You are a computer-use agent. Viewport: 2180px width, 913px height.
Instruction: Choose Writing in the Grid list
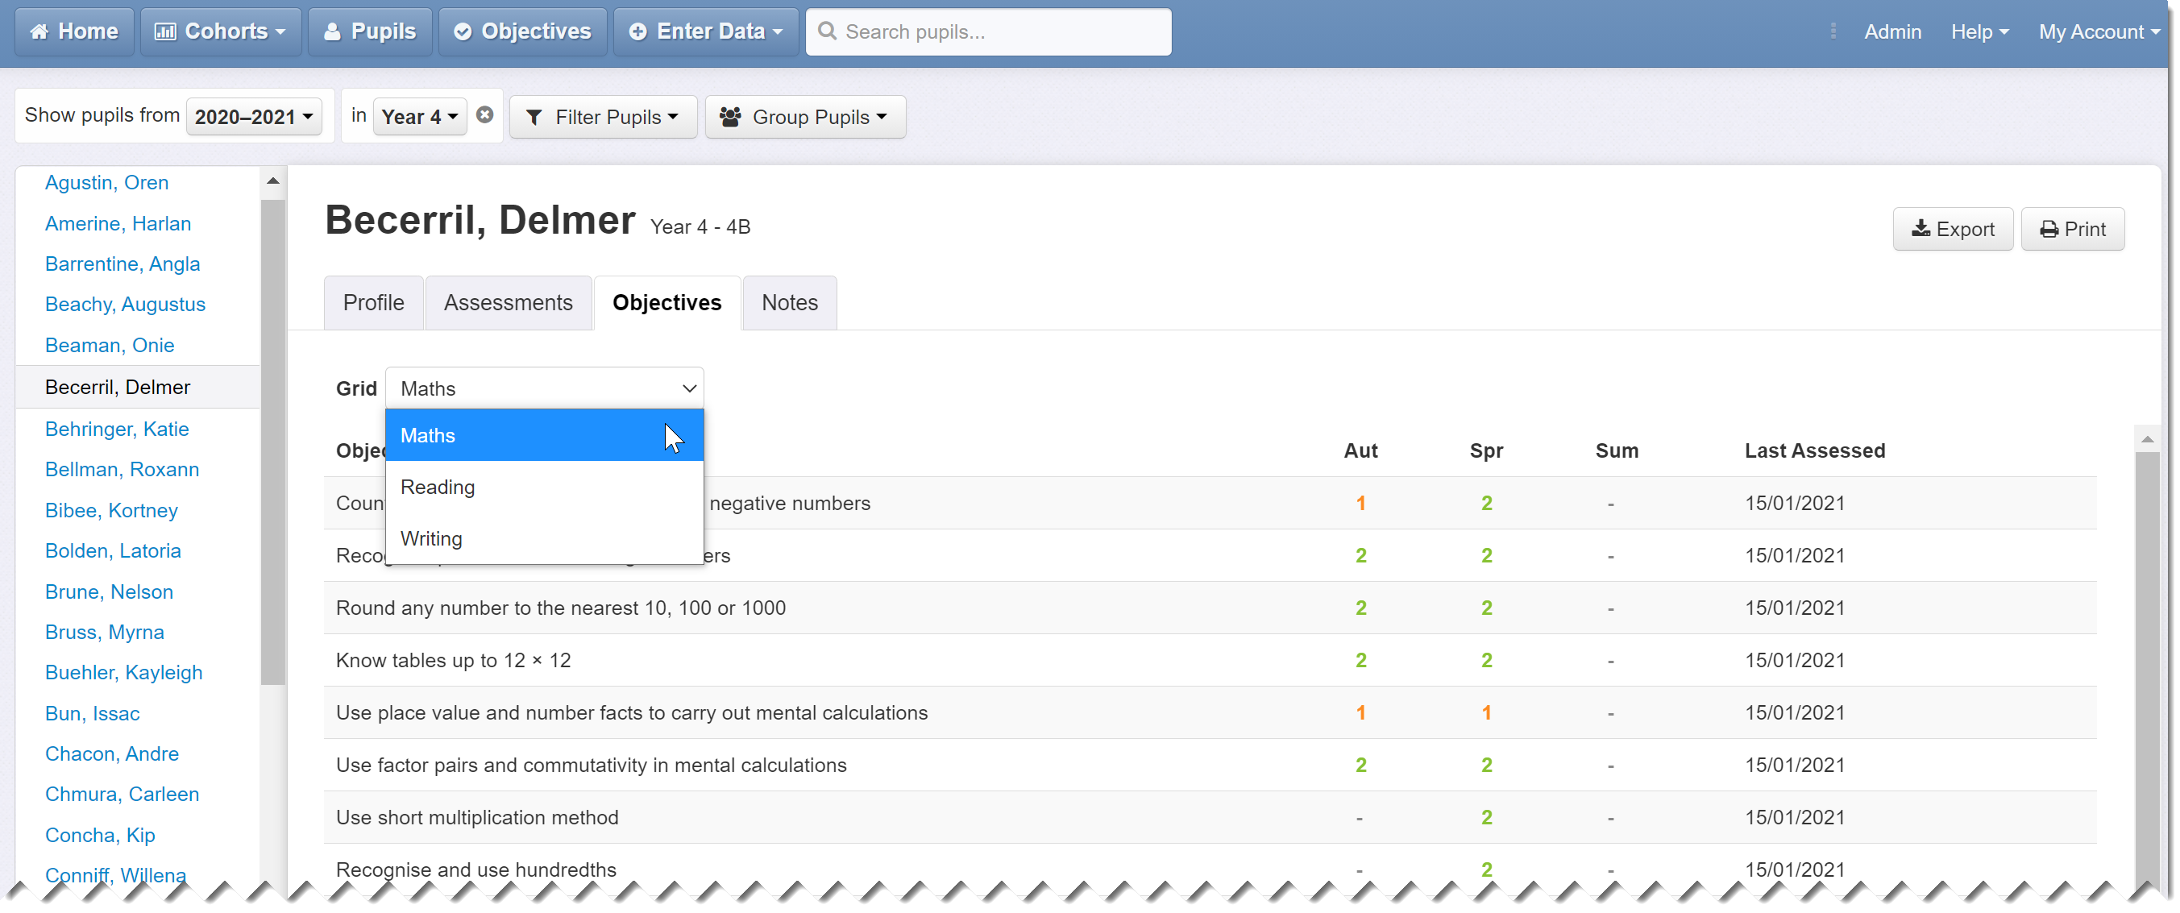pos(544,538)
